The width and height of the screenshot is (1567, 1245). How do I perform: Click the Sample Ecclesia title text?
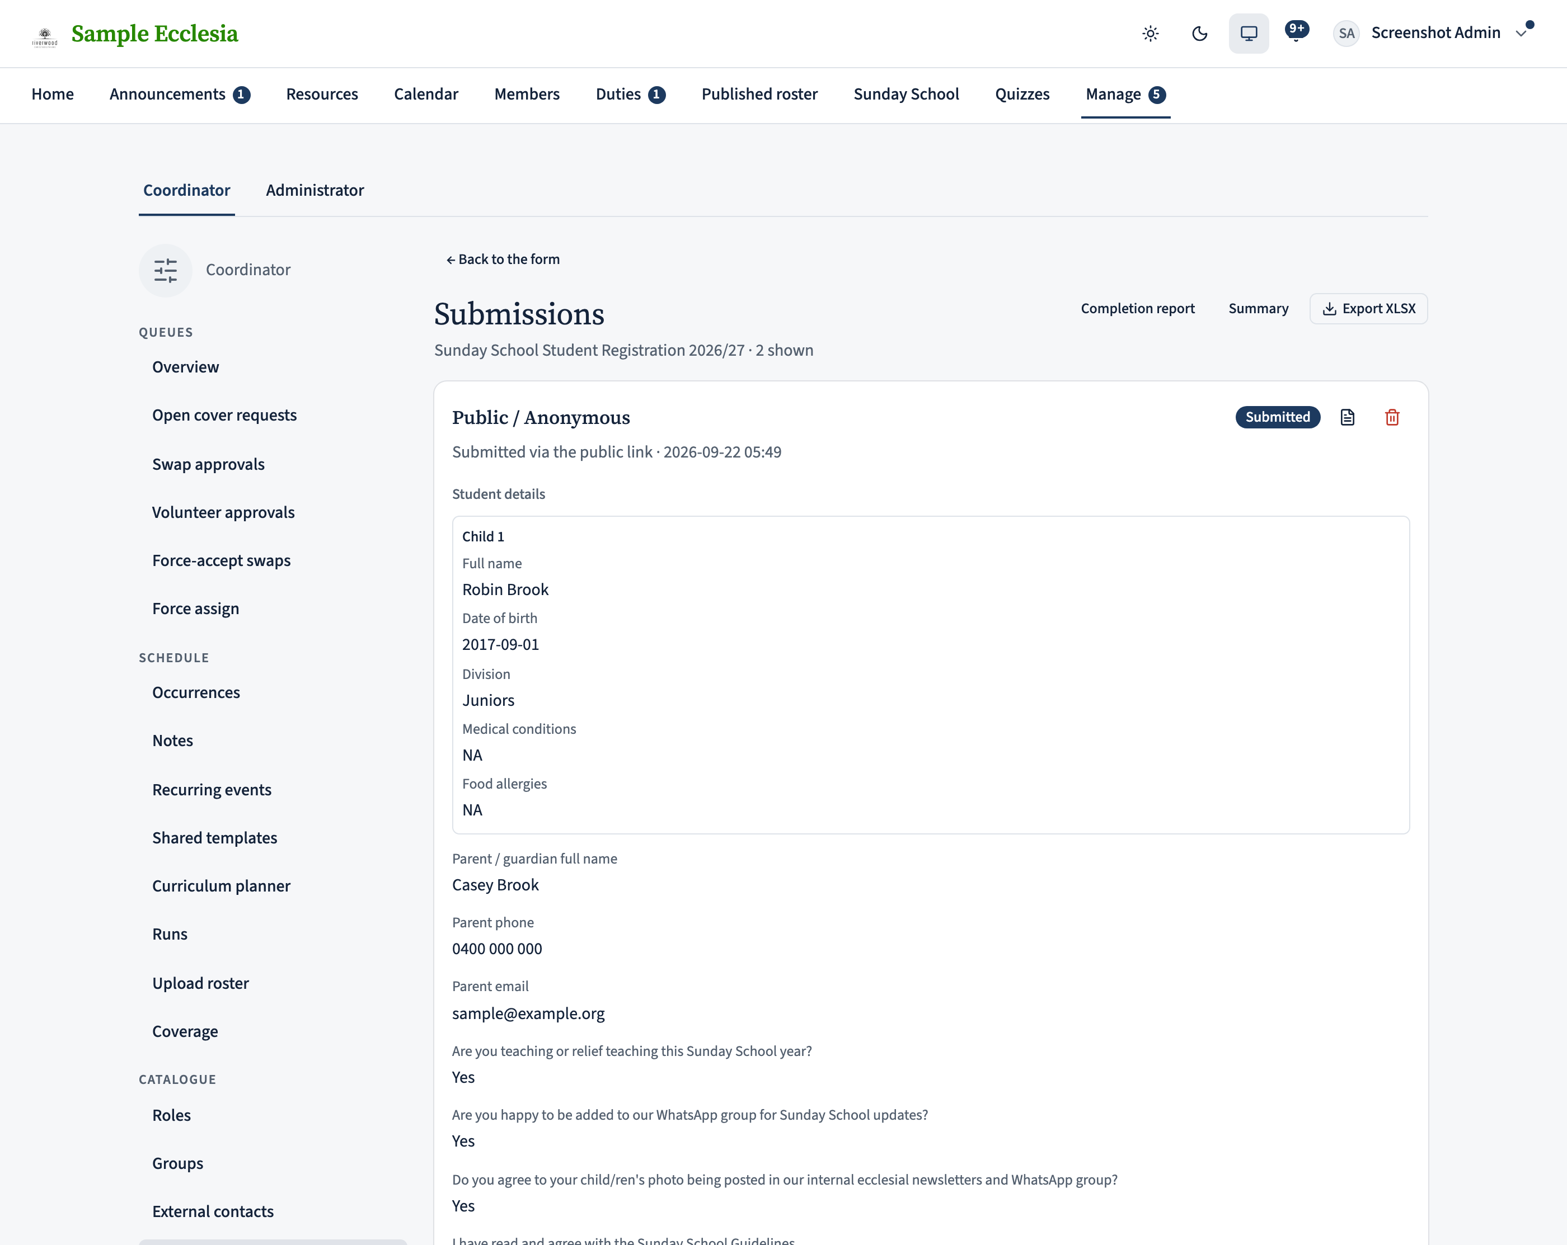155,34
